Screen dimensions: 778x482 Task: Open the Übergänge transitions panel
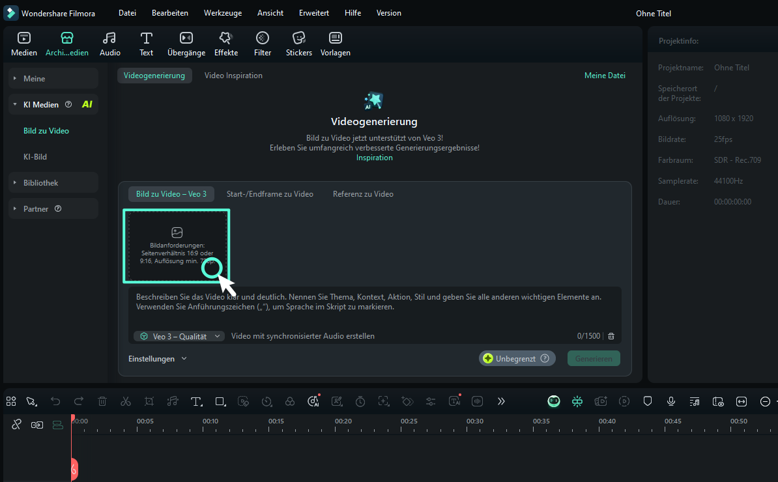pos(186,44)
